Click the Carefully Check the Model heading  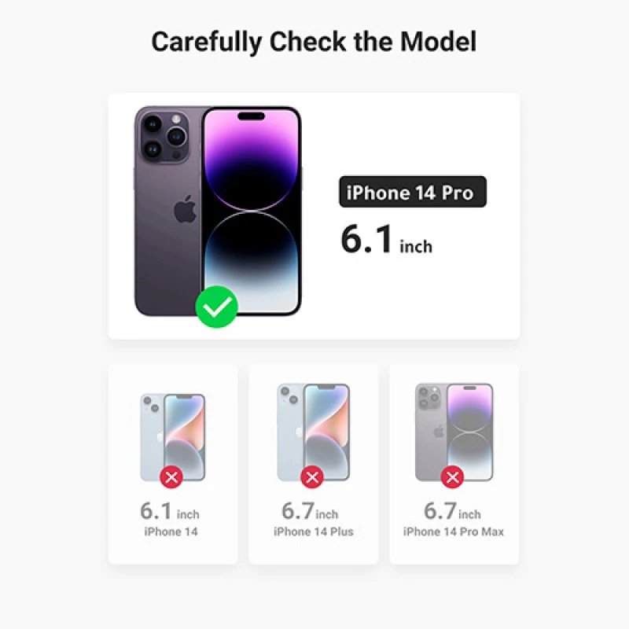[x=314, y=42]
